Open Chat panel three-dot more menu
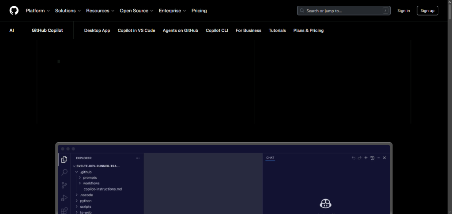 click(378, 158)
